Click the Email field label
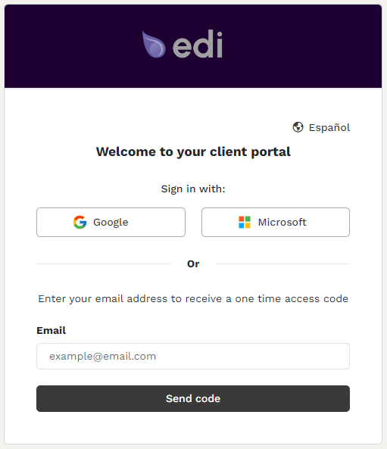Image resolution: width=387 pixels, height=449 pixels. point(51,330)
